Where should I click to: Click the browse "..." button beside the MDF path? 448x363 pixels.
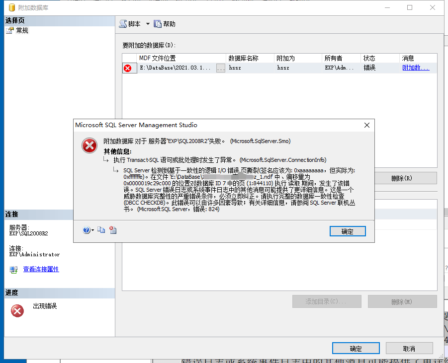click(x=221, y=68)
